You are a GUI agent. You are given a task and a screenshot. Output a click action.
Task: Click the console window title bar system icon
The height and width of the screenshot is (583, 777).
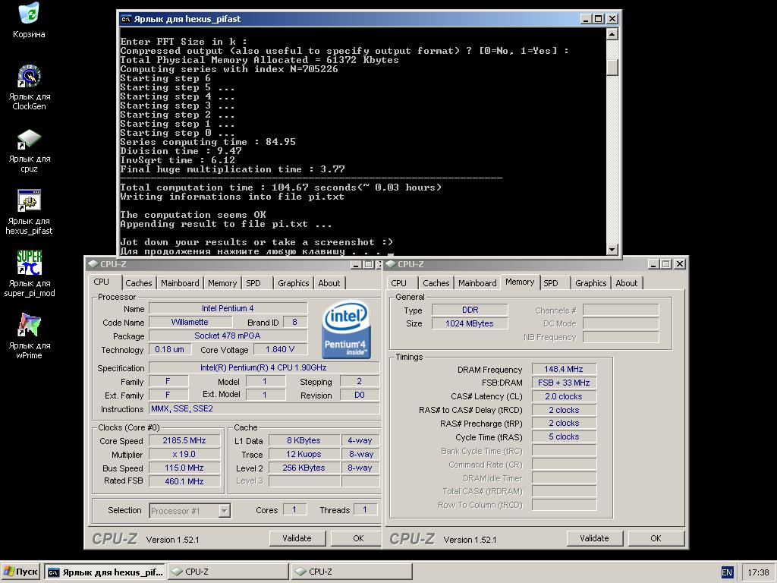126,19
